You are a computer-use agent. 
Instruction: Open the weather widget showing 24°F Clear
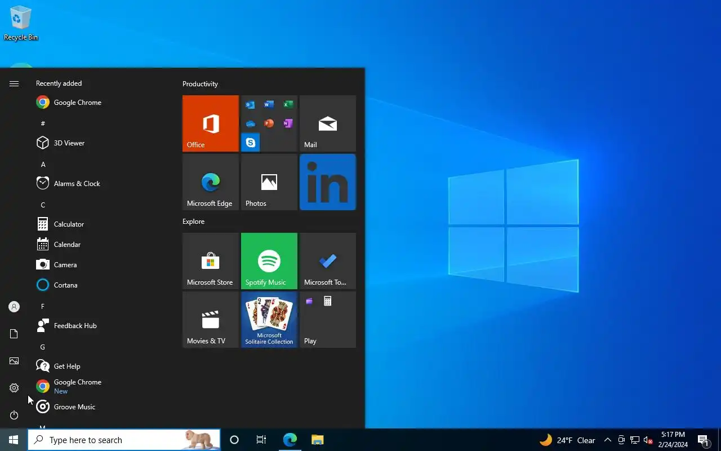point(567,440)
